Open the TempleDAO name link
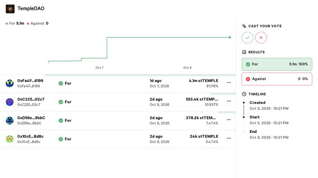Screen dimensions: 318x178 point(31,8)
